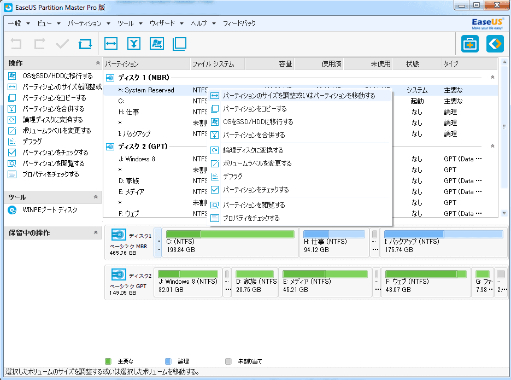Click the partition list vertical scrollbar down arrow
511x380 pixels.
click(x=504, y=213)
